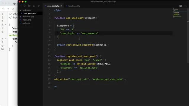Click the style.css file icon in explorer
189x106 pixels.
[20, 23]
